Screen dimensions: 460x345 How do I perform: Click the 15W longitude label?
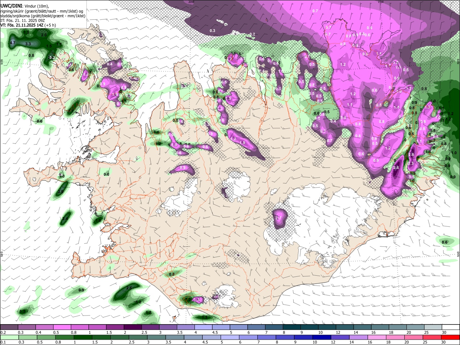[381, 2]
